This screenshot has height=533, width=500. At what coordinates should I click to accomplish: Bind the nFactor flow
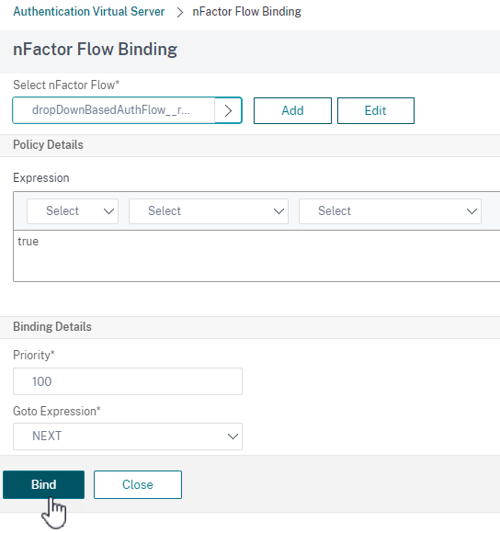[43, 484]
